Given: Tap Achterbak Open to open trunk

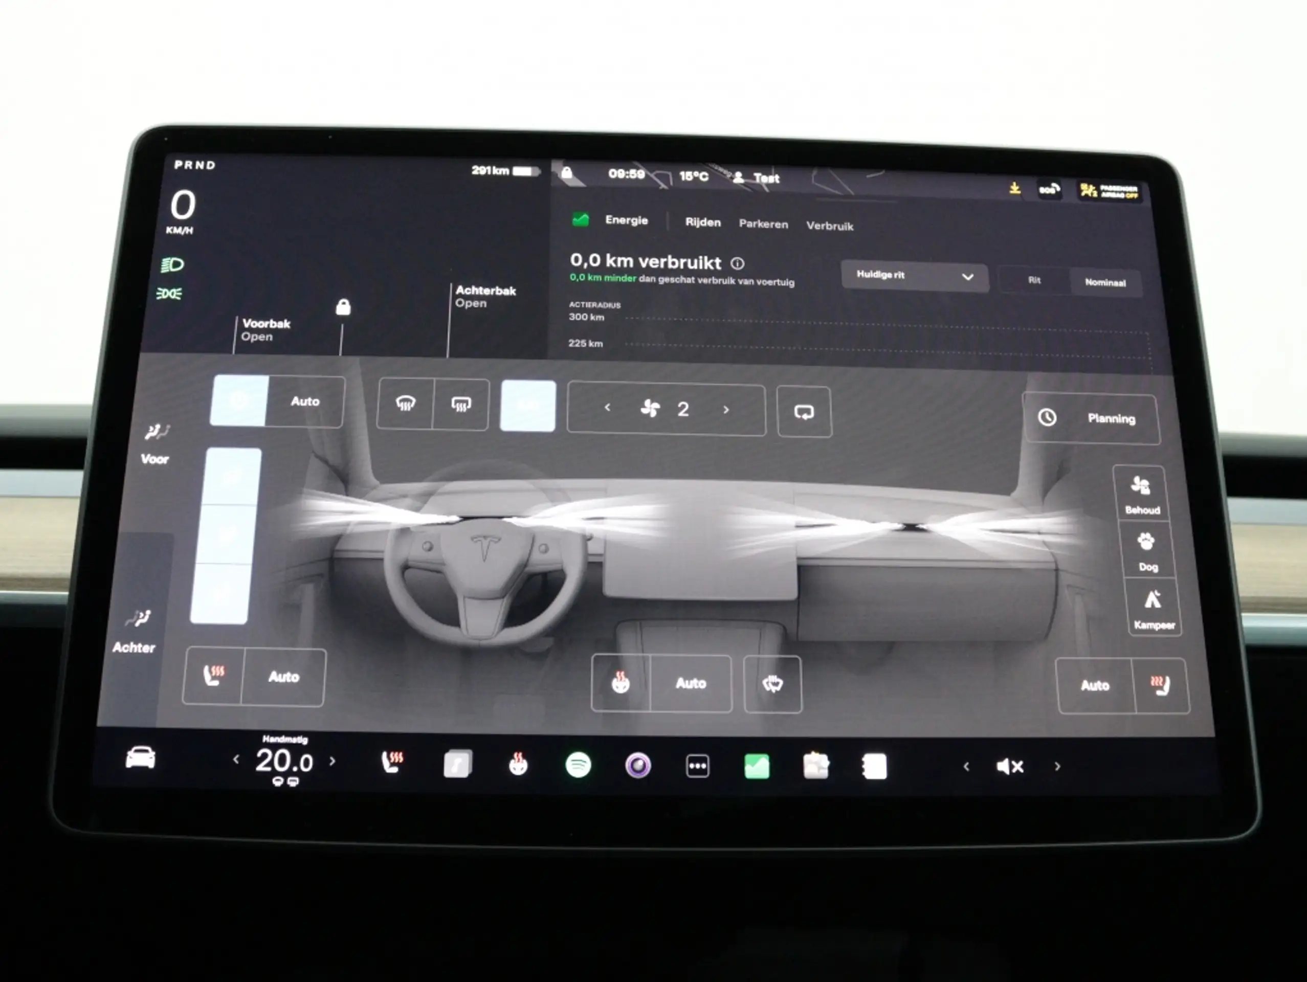Looking at the screenshot, I should [x=485, y=297].
